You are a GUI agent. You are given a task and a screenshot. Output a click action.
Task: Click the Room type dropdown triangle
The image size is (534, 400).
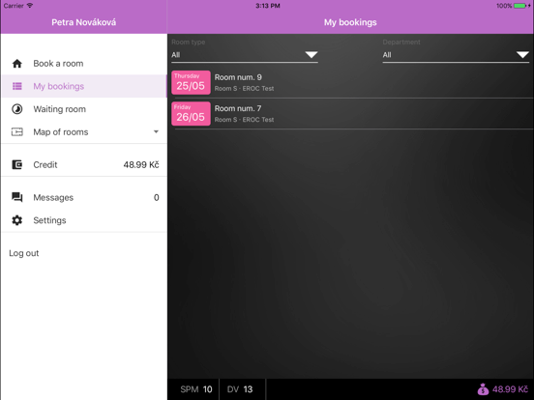coord(311,55)
